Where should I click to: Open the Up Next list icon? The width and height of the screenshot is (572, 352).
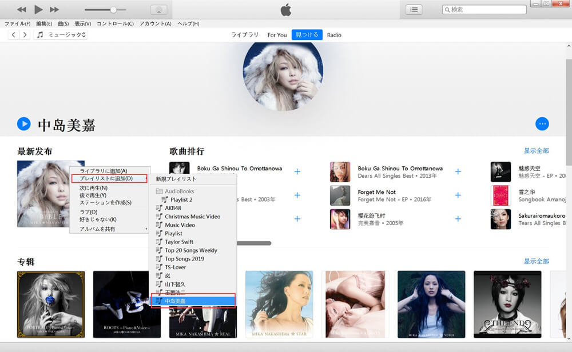(414, 10)
